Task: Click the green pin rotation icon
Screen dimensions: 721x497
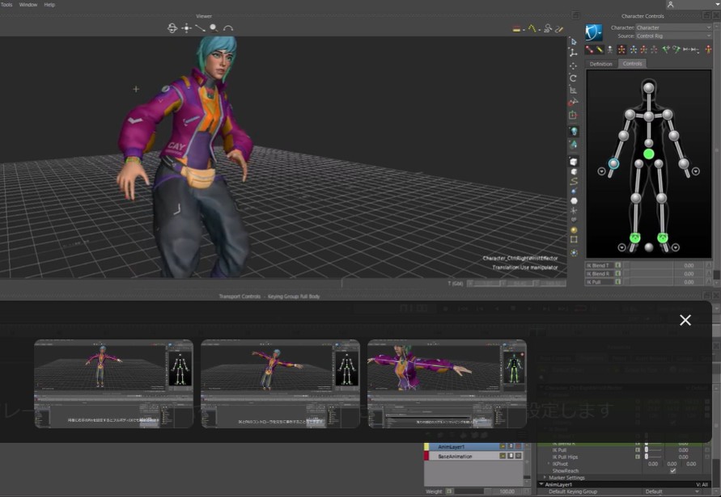Action: pos(676,49)
